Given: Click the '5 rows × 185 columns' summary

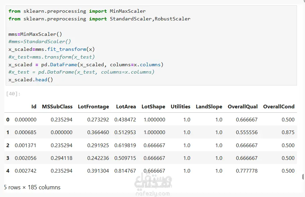Looking at the screenshot, I should pos(32,187).
